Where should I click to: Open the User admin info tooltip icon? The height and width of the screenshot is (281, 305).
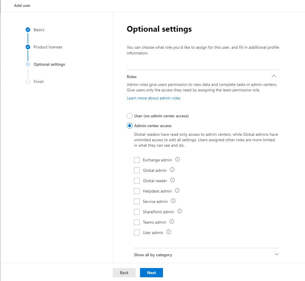point(169,232)
